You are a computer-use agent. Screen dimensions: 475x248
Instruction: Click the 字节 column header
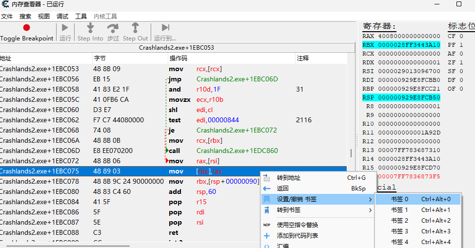click(130, 58)
